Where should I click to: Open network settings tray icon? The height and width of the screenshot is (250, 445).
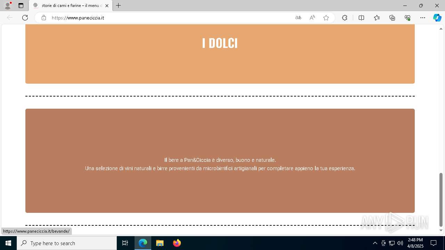click(392, 243)
